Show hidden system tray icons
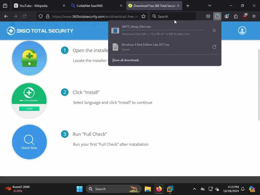Viewport: 260px width, 195px height. (x=194, y=189)
